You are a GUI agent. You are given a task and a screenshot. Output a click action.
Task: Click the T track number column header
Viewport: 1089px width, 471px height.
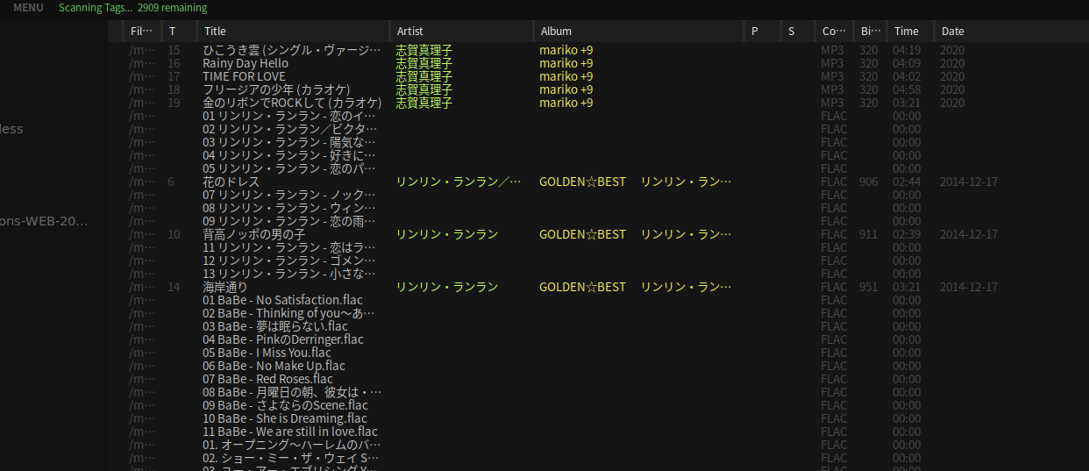click(178, 32)
